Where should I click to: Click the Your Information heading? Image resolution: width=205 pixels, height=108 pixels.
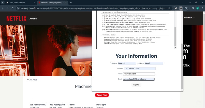[136, 56]
